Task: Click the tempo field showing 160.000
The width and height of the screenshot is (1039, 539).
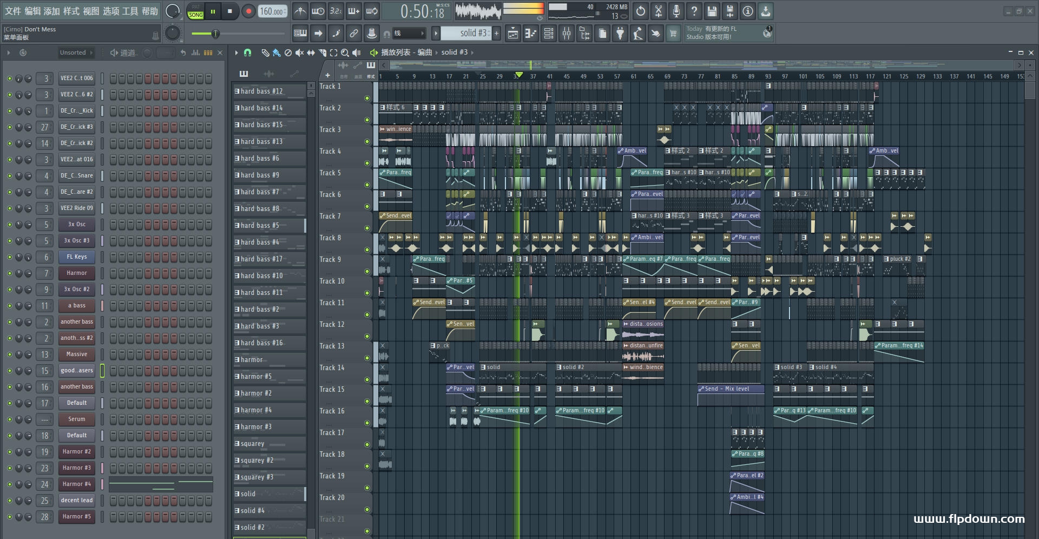Action: (273, 11)
